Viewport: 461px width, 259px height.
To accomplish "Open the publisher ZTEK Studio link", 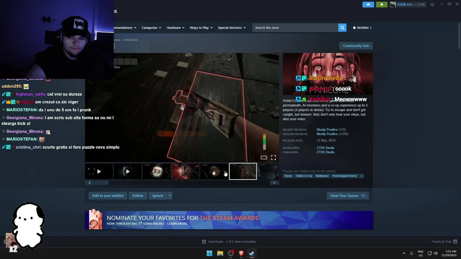I will point(326,152).
